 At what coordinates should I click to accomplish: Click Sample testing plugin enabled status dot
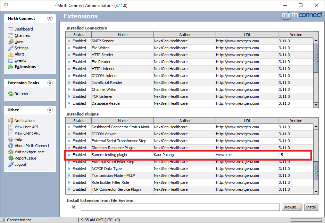click(x=69, y=155)
